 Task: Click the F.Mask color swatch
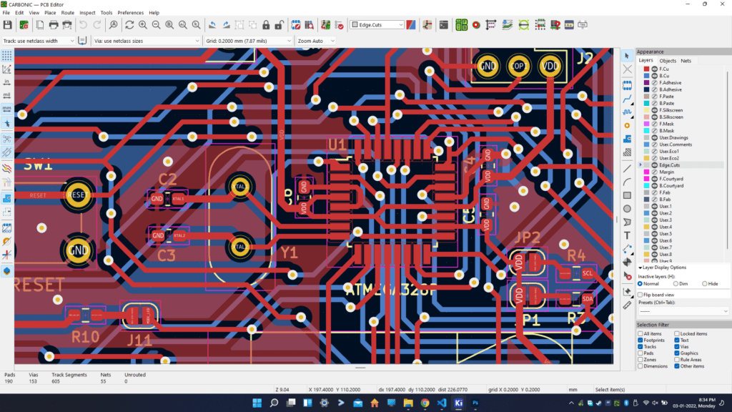tap(646, 124)
